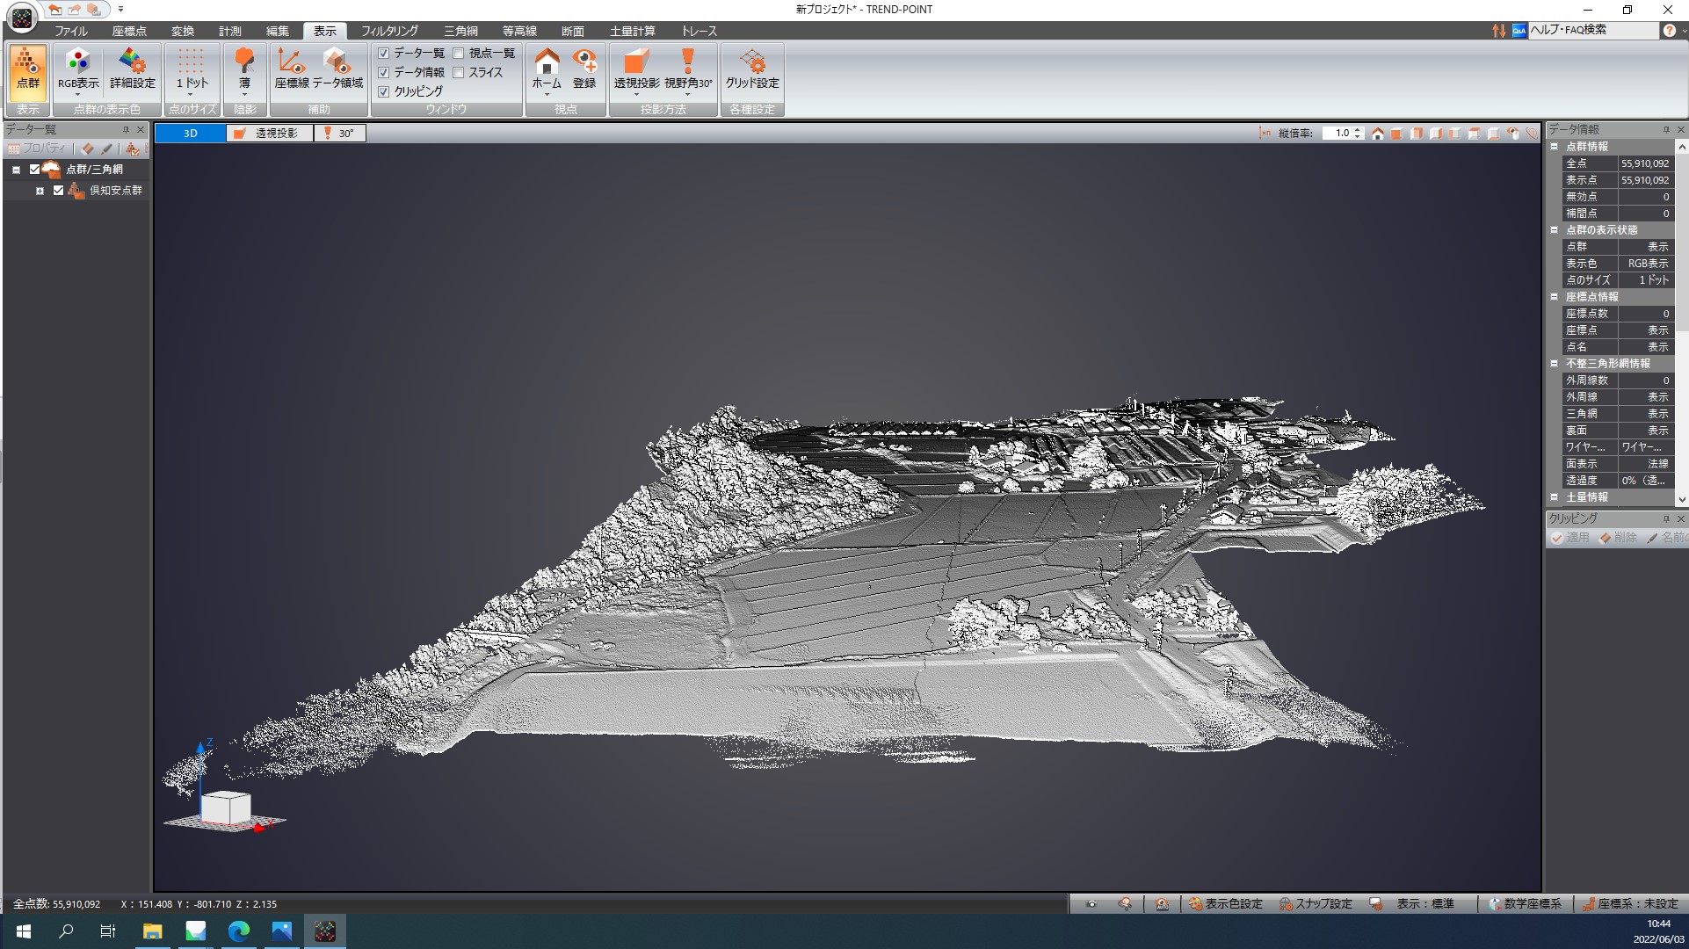Increase 縦倍率 with the up stepper

[x=1359, y=130]
